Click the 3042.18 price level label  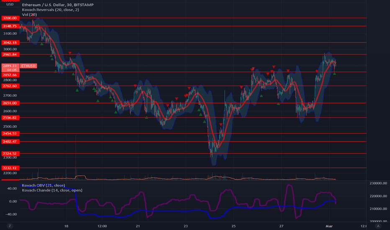tap(10, 43)
